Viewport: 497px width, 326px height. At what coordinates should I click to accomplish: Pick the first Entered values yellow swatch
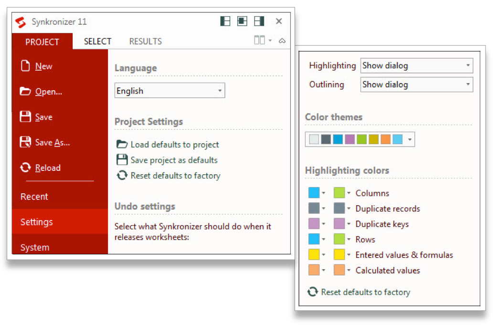coord(314,254)
